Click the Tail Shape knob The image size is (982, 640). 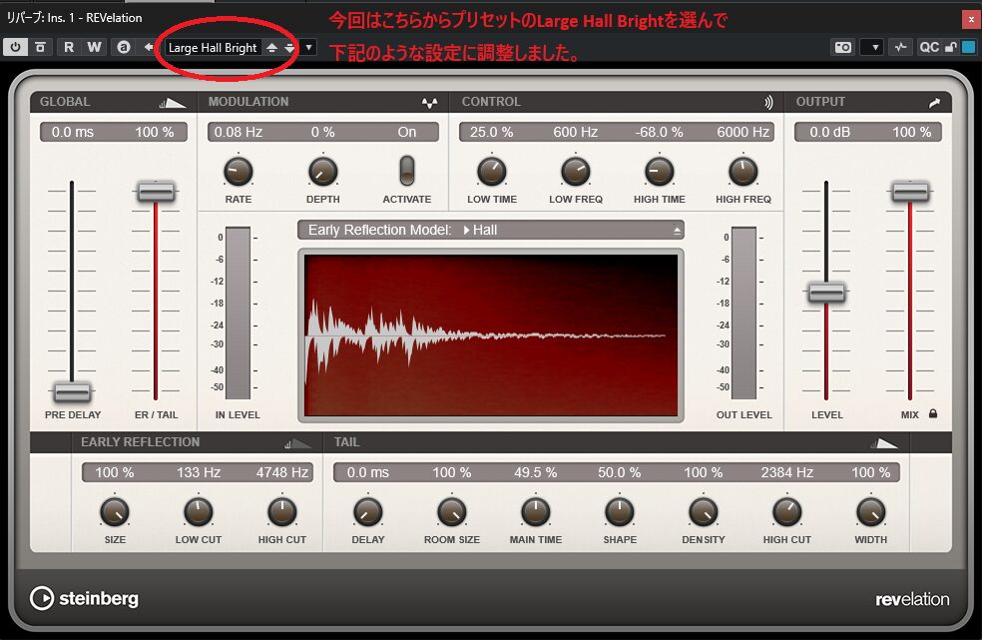[620, 512]
